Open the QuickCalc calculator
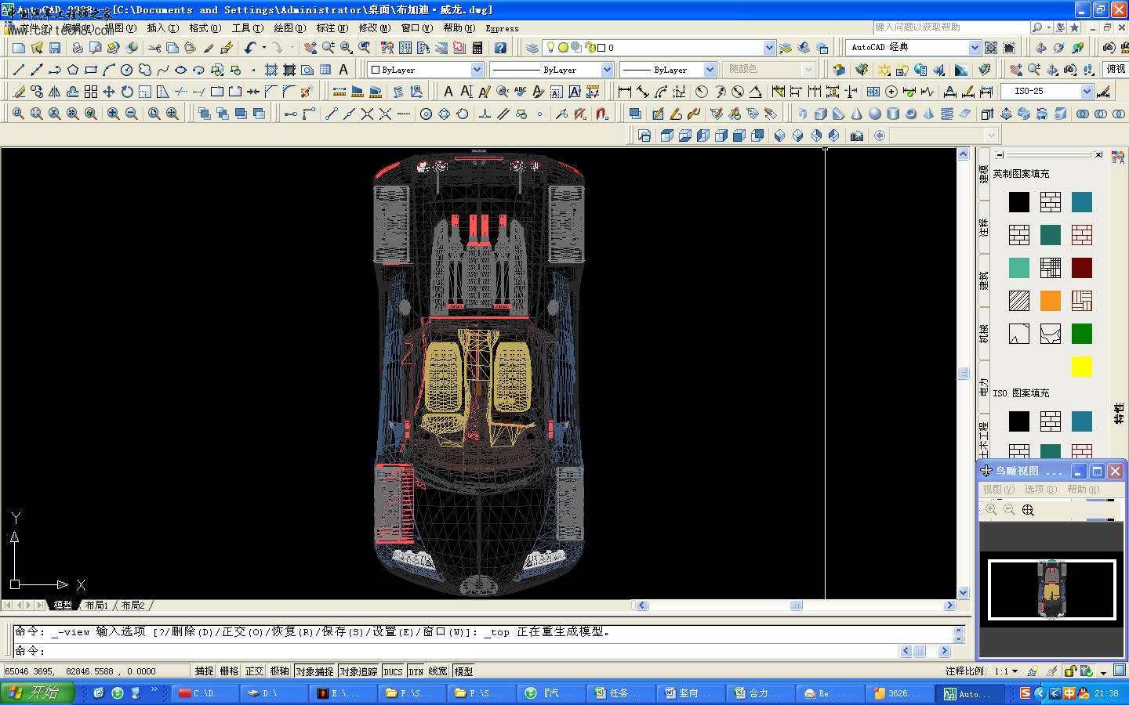Screen dimensions: 1129x705 pyautogui.click(x=477, y=48)
